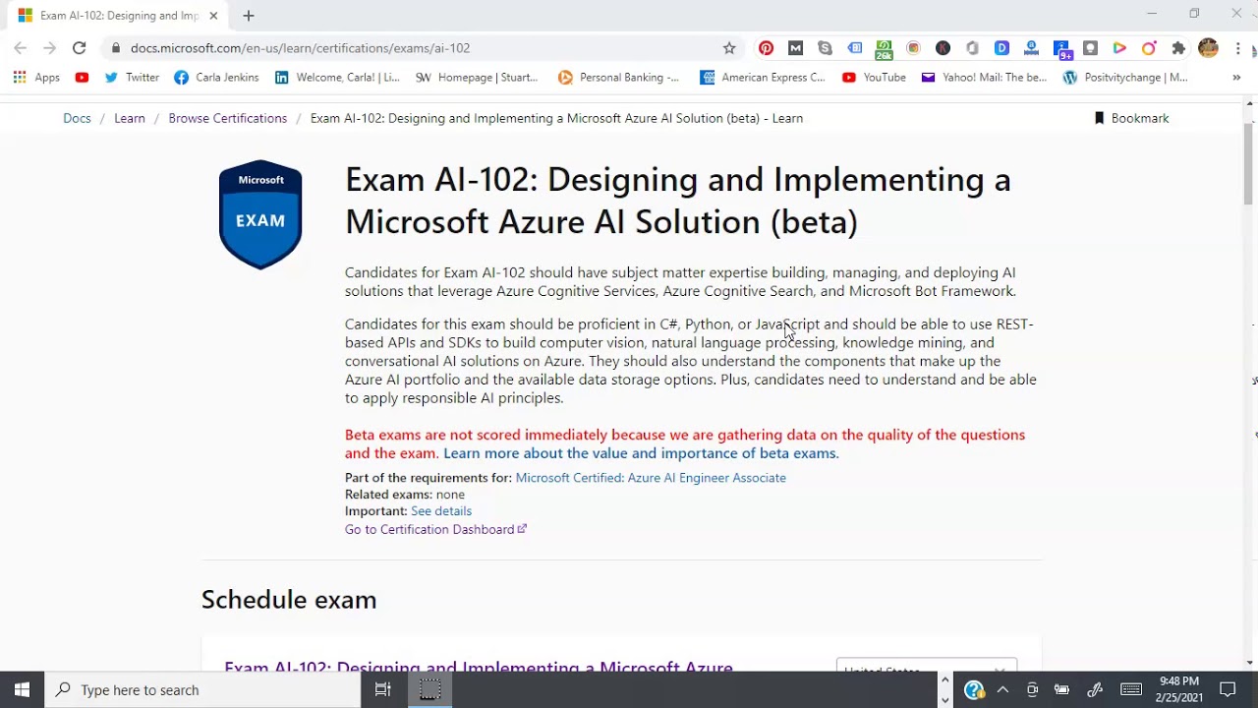
Task: Open the Yahoo! Mail bookmark
Action: (x=984, y=77)
